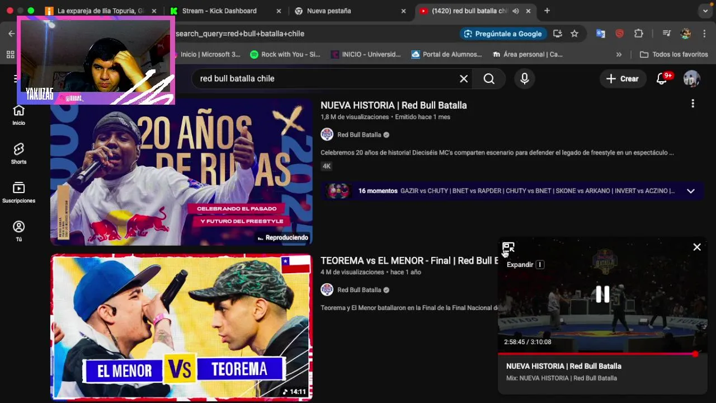Open NUEVA HISTORIA | Red Bull Batalla title

click(x=394, y=105)
